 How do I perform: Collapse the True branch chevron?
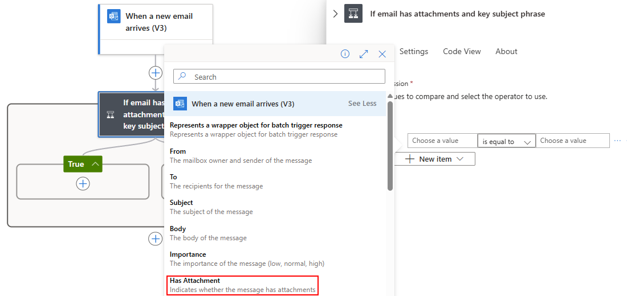(95, 164)
